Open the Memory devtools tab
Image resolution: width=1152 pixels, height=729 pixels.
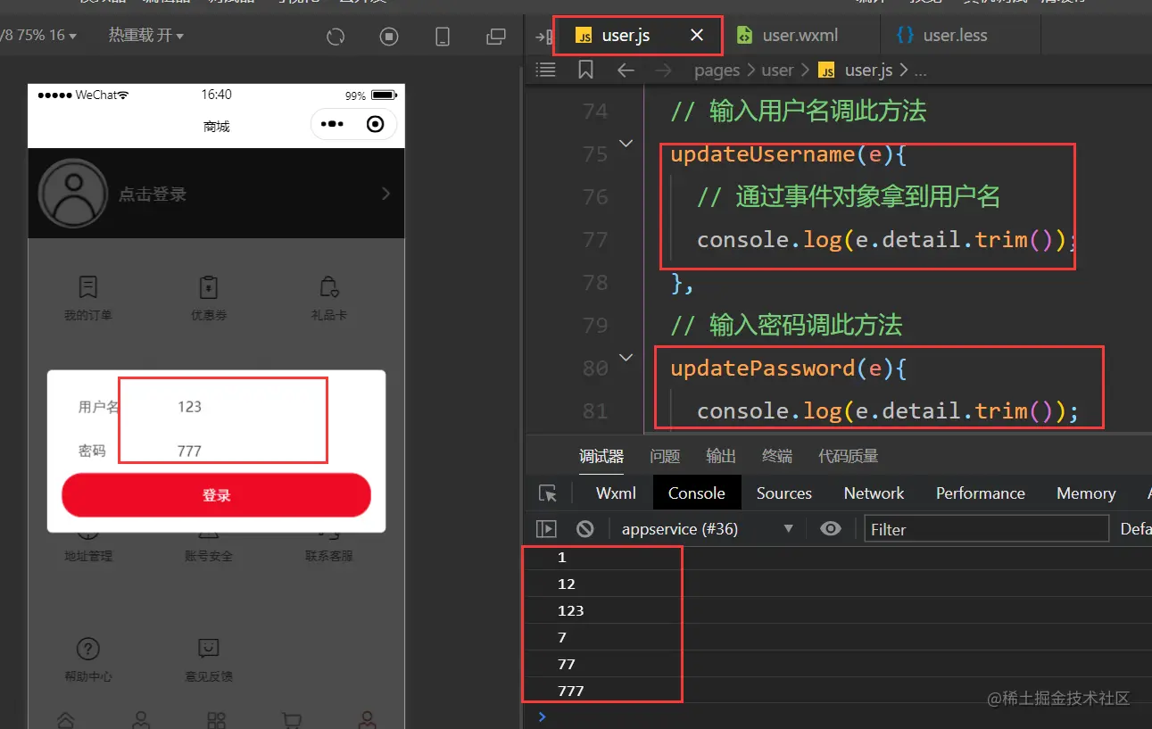pos(1086,493)
